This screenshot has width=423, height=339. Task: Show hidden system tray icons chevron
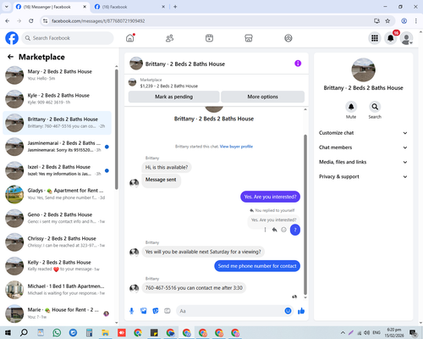coord(343,332)
